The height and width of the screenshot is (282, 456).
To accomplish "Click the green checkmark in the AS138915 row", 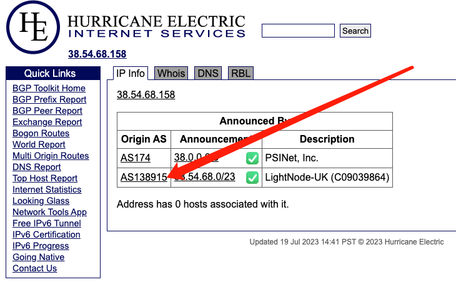I will (x=252, y=178).
